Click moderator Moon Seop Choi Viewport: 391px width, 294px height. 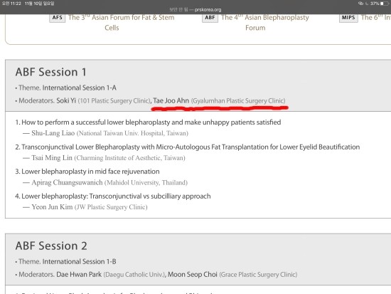[193, 275]
